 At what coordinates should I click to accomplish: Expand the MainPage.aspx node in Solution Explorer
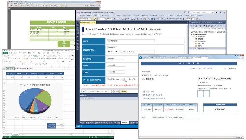193,48
